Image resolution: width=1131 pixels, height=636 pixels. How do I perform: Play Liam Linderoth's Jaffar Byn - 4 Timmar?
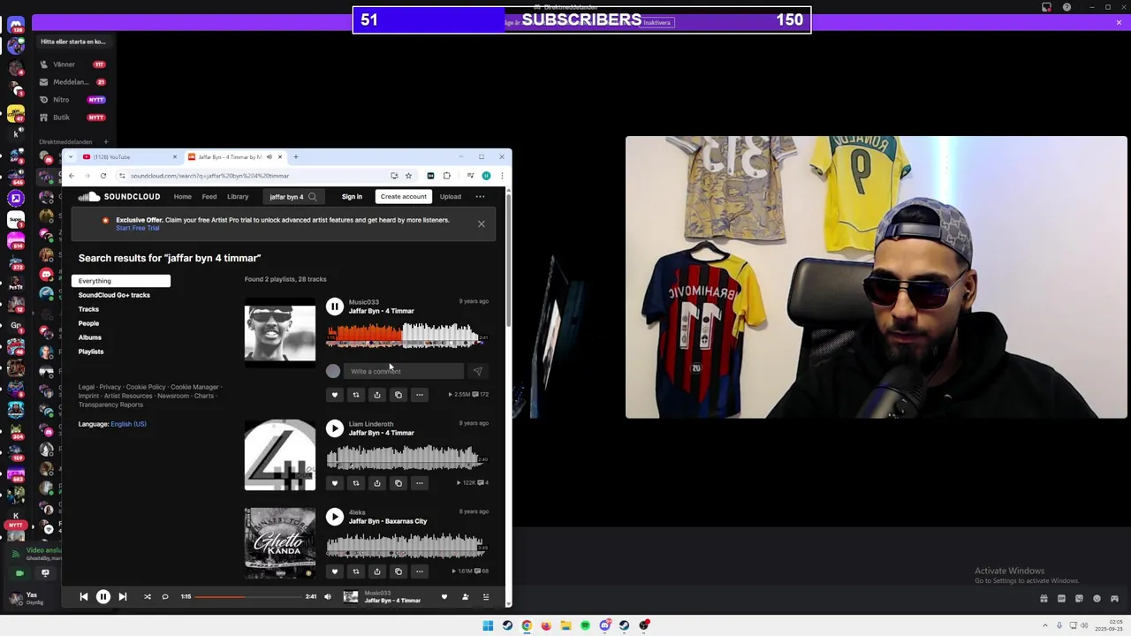point(334,428)
